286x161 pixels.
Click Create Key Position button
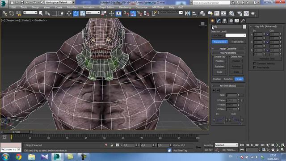point(219,61)
